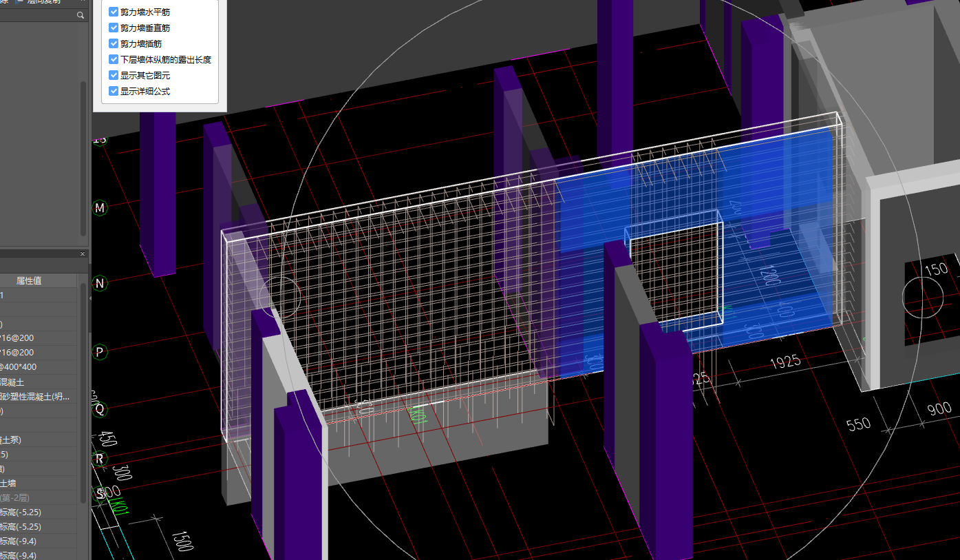Click the 150 label near the circle
The image size is (960, 560).
click(x=936, y=269)
